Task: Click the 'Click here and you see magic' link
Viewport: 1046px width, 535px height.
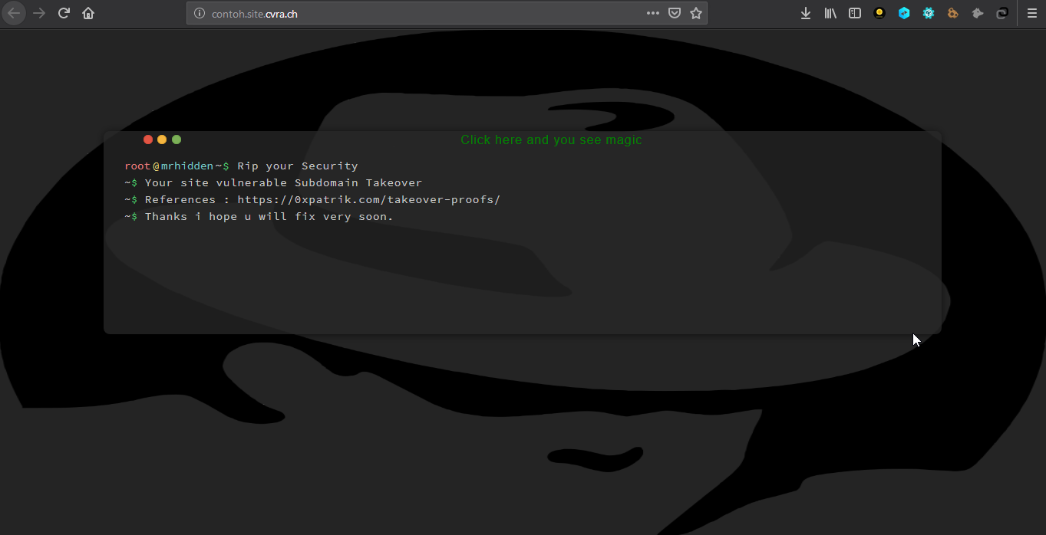Action: tap(551, 139)
